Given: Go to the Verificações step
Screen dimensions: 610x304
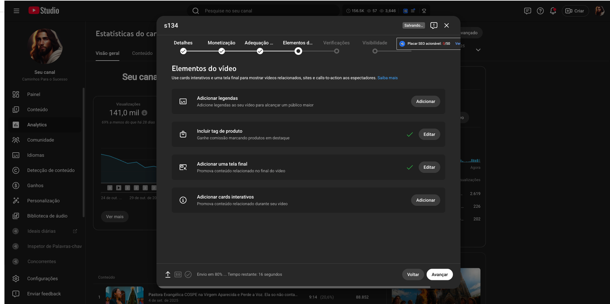Looking at the screenshot, I should pos(336,47).
